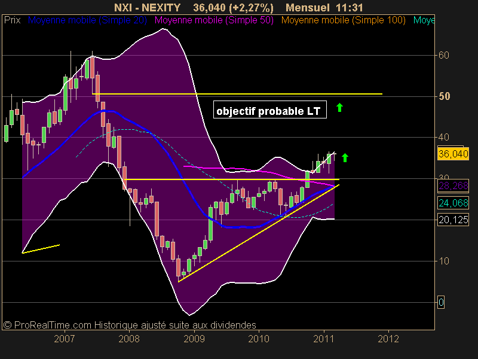478x359 pixels.
Task: Click the 2007 time axis label
Action: point(65,339)
